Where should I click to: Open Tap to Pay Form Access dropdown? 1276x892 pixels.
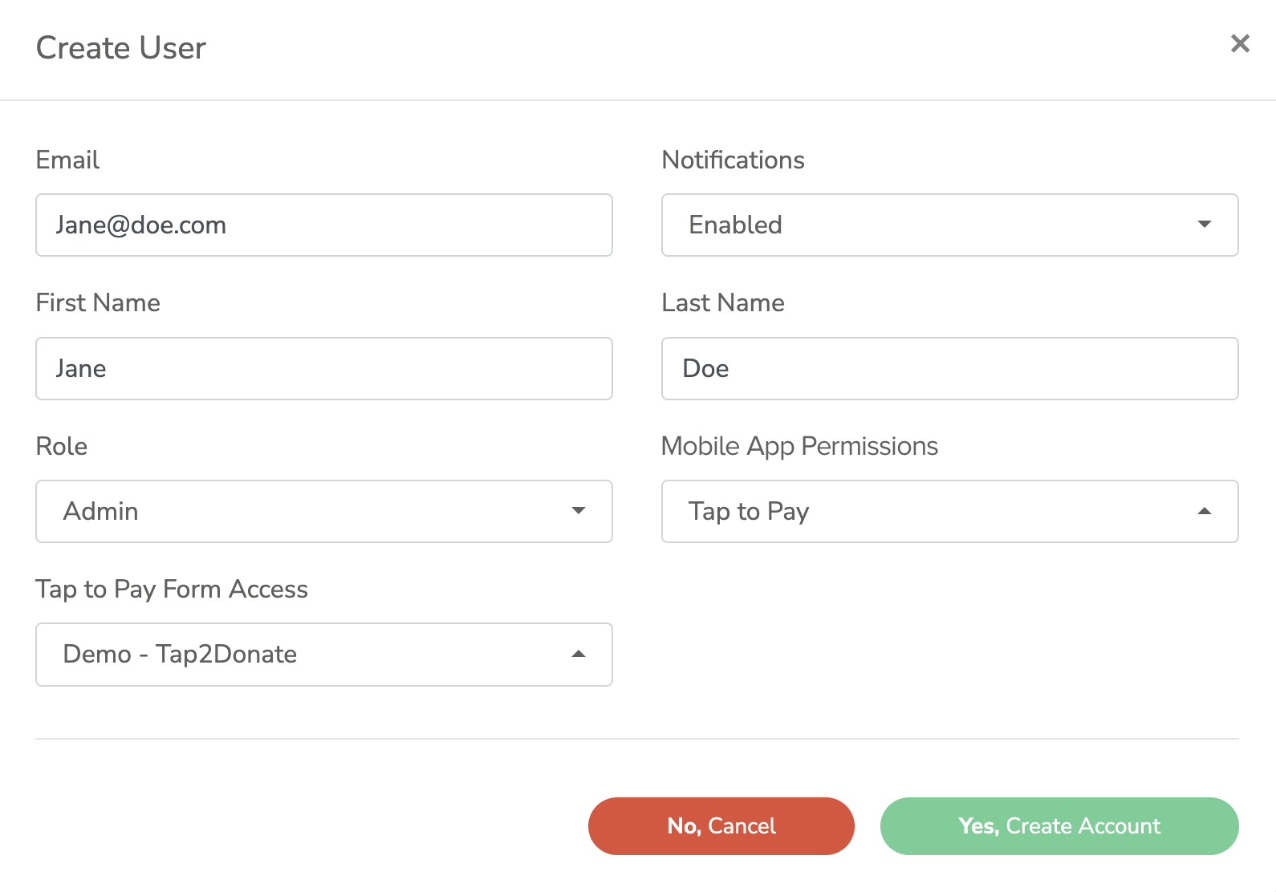[324, 654]
